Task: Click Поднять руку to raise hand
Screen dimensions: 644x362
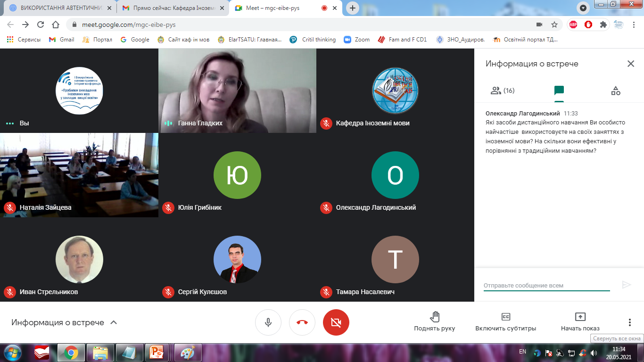Action: tap(435, 321)
